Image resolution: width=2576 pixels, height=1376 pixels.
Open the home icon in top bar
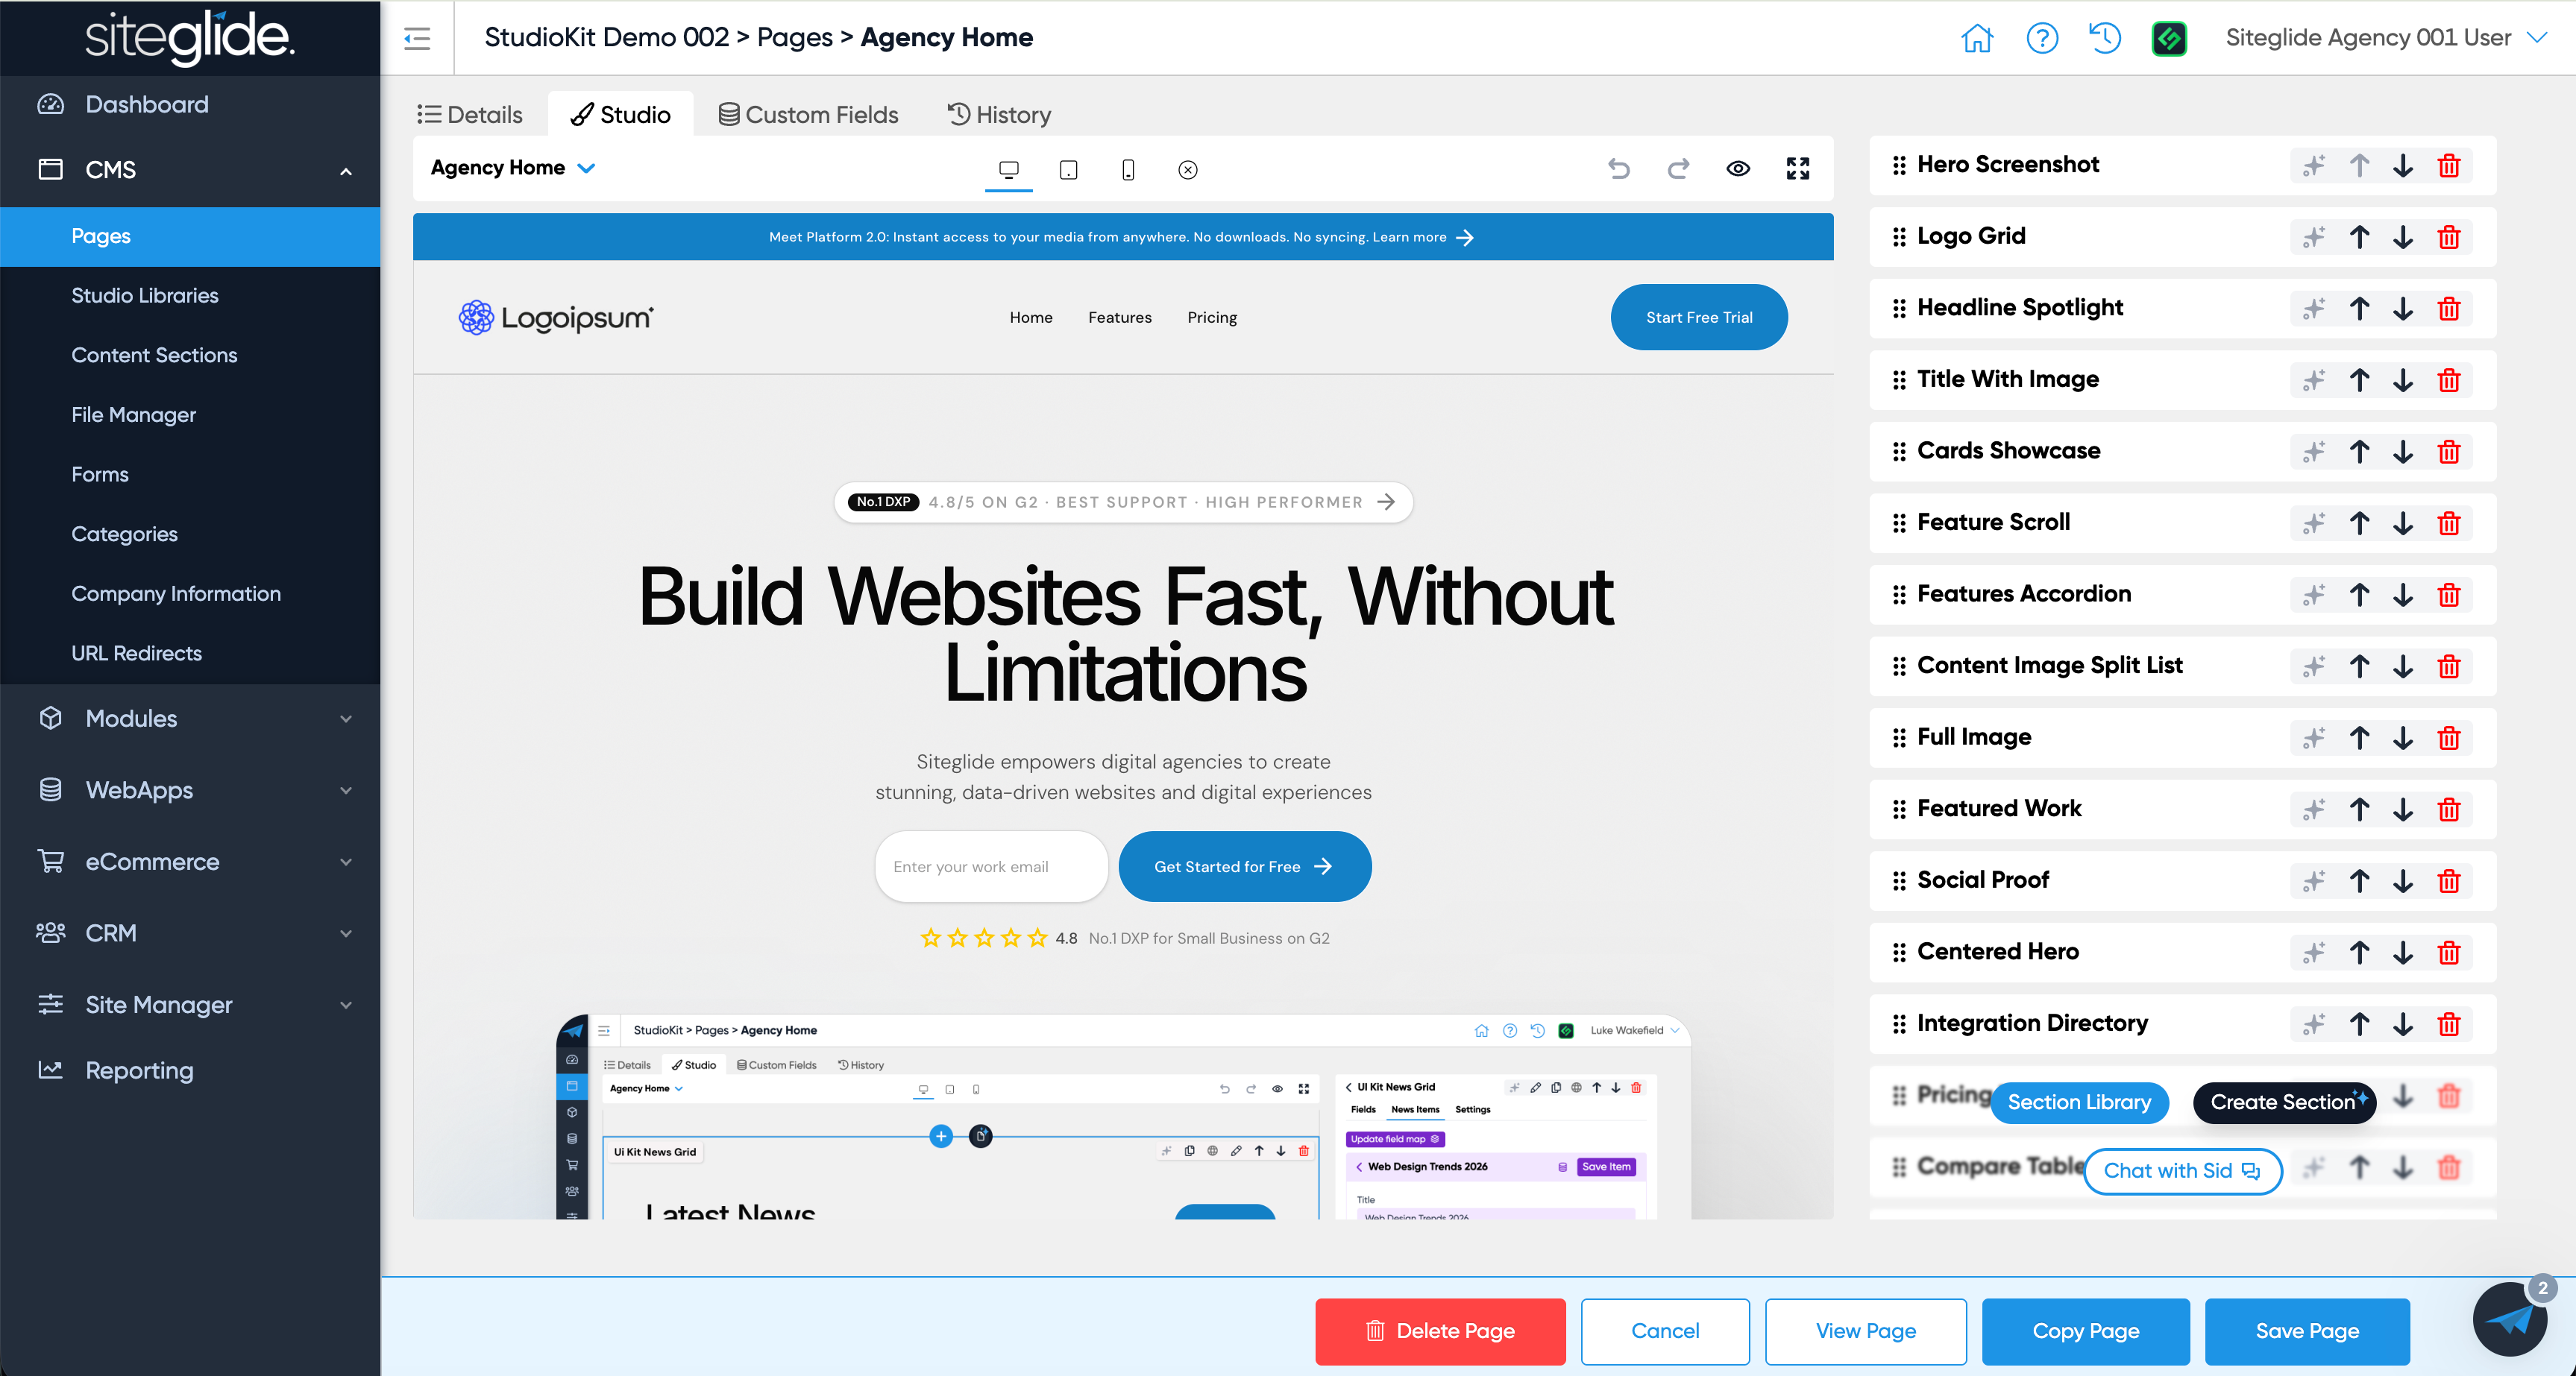pos(1977,38)
